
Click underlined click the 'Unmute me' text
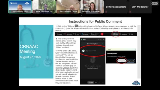[x=64, y=68]
